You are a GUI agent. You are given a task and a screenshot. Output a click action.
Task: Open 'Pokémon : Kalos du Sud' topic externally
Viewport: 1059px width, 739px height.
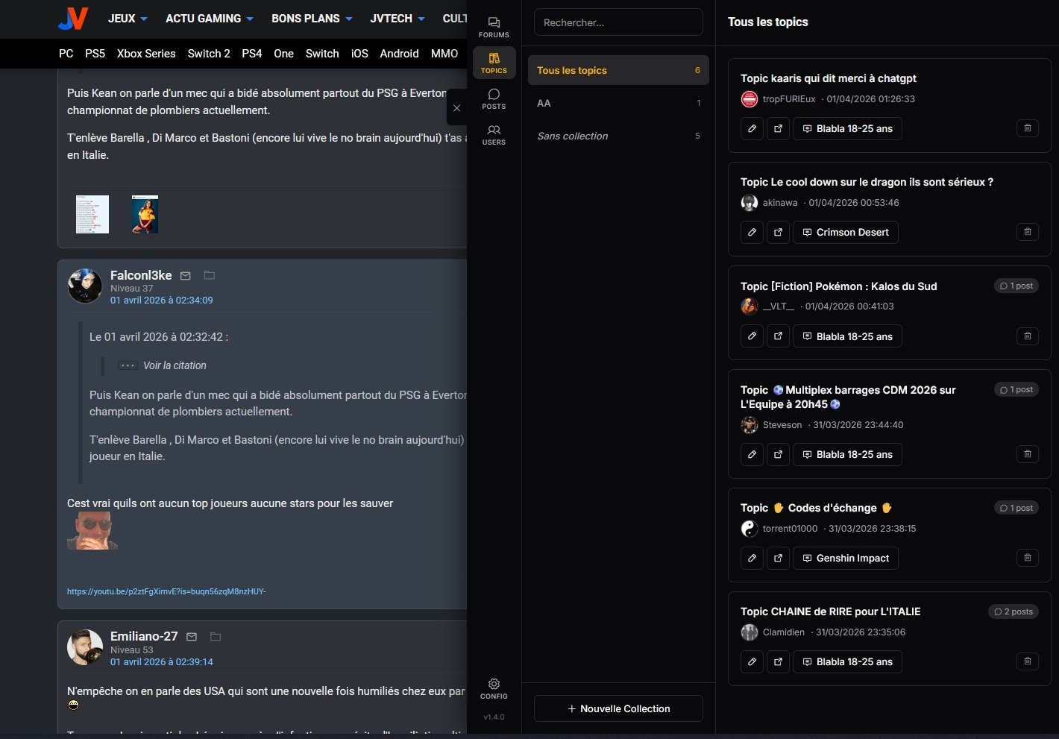(778, 336)
